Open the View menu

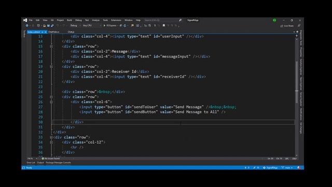tap(45, 20)
